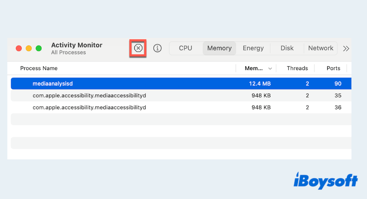Viewport: 367px width, 199px height.
Task: Click the red close window button
Action: [x=19, y=48]
